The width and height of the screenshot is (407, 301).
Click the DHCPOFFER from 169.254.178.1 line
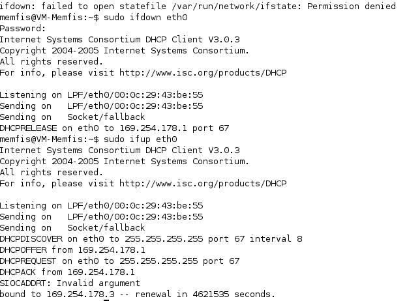pyautogui.click(x=72, y=250)
